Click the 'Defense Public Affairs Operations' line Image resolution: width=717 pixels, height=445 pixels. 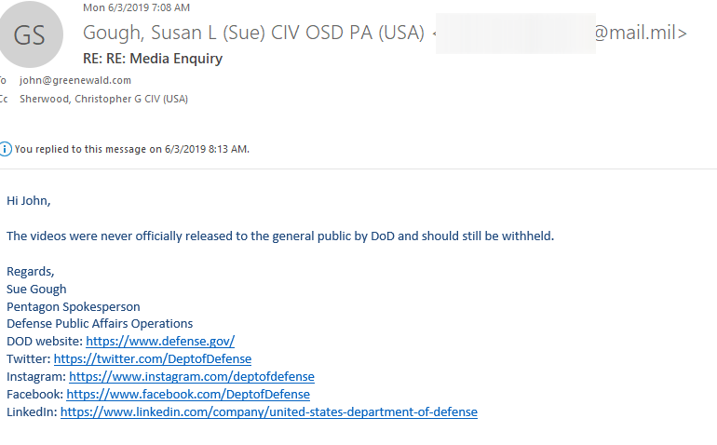click(100, 324)
